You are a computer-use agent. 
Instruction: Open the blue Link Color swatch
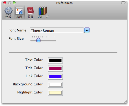55,76
